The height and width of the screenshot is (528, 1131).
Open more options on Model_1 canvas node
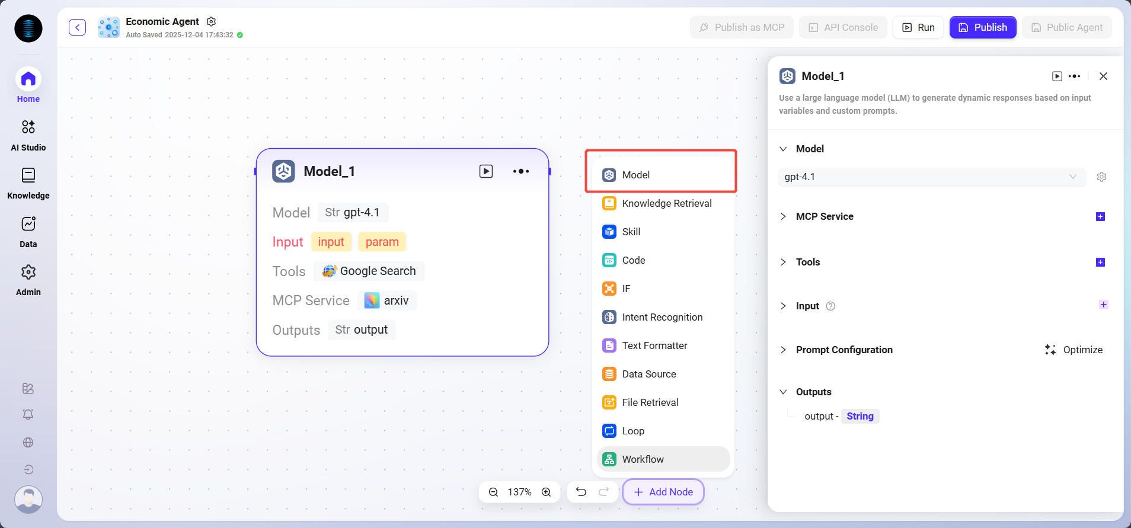(520, 171)
